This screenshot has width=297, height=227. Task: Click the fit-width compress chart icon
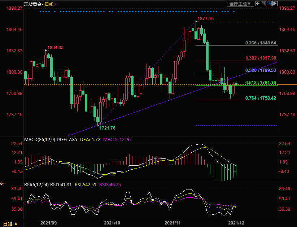point(263,4)
